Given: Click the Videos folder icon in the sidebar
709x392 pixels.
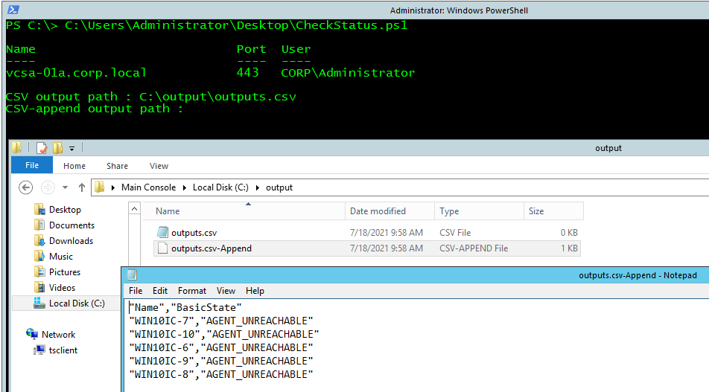Looking at the screenshot, I should (x=39, y=288).
